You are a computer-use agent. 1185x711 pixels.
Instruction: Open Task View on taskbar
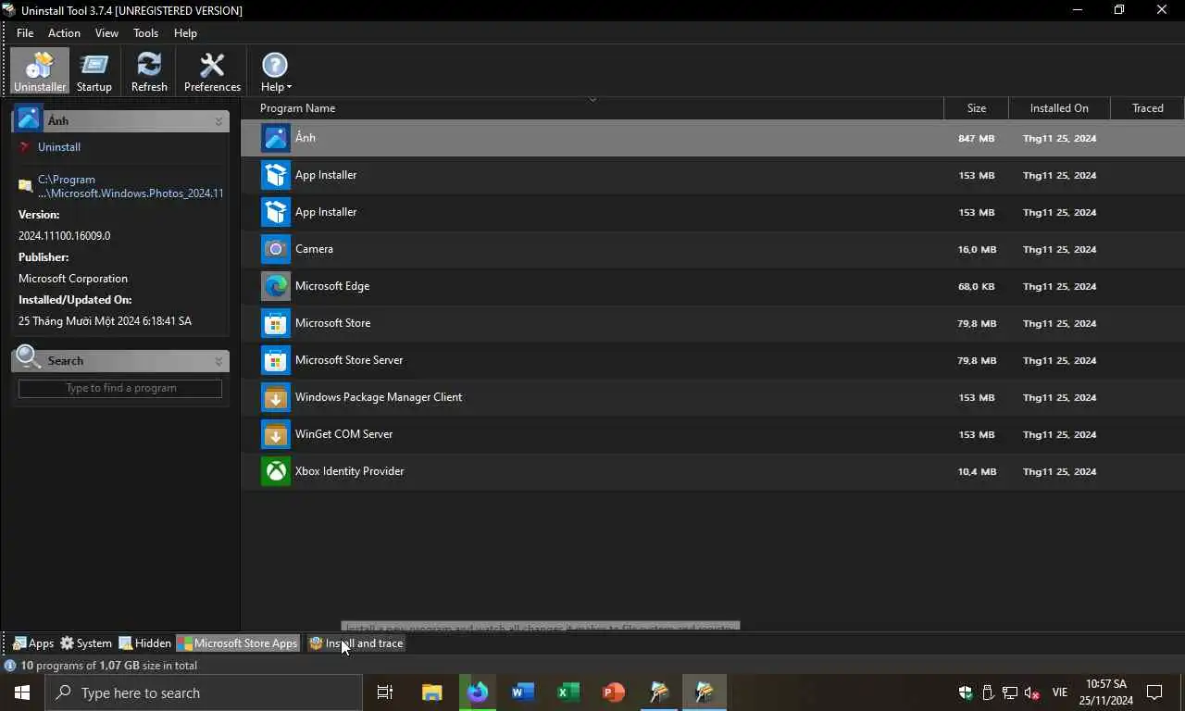(x=385, y=692)
